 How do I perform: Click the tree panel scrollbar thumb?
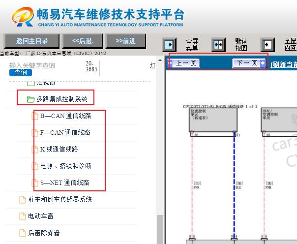click(160, 229)
